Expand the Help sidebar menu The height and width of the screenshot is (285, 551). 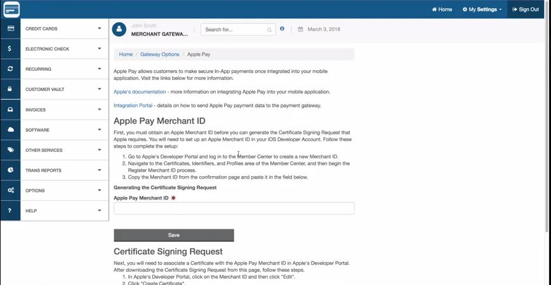(x=62, y=211)
